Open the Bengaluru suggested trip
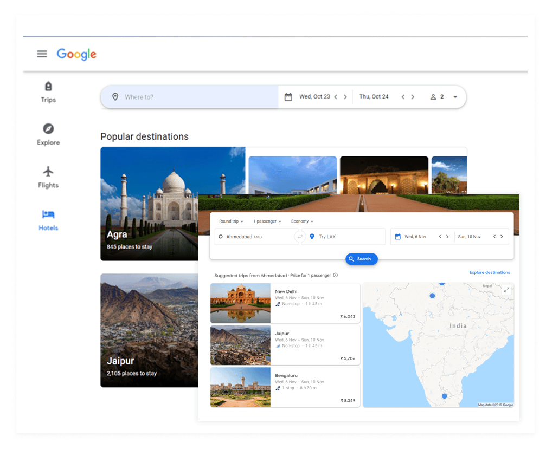The height and width of the screenshot is (450, 546). point(285,387)
